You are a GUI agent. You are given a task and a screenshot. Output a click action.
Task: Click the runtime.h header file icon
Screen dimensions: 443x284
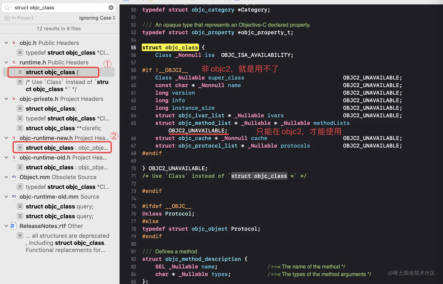[x=14, y=62]
